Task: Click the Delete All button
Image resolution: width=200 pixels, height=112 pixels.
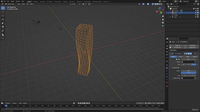Action: point(192,45)
